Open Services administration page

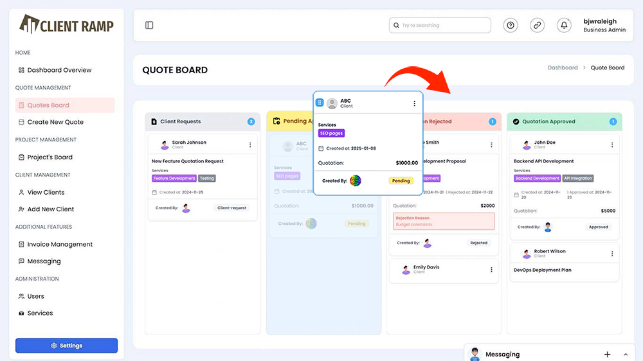click(x=35, y=313)
